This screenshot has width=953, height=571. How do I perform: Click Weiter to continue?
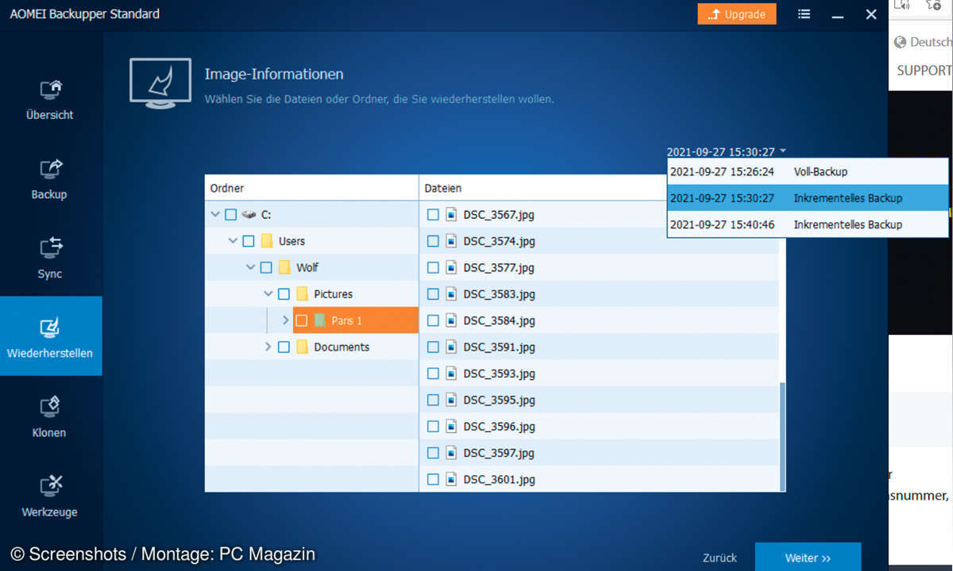pos(808,558)
